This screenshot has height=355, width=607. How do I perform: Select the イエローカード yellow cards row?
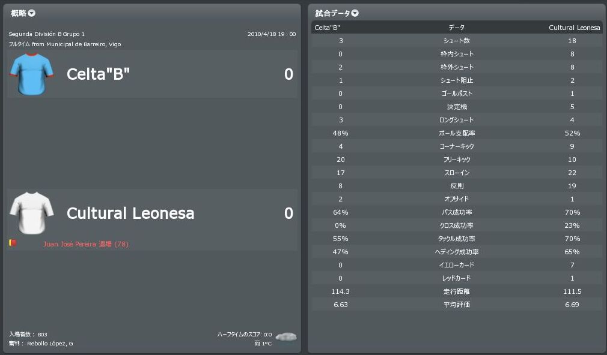456,265
